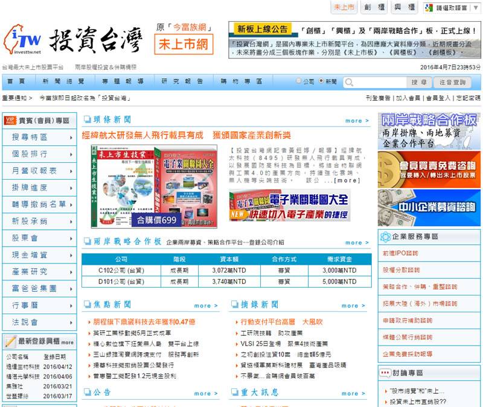Click the Google Translate icon at top right
The image size is (483, 407).
[429, 8]
